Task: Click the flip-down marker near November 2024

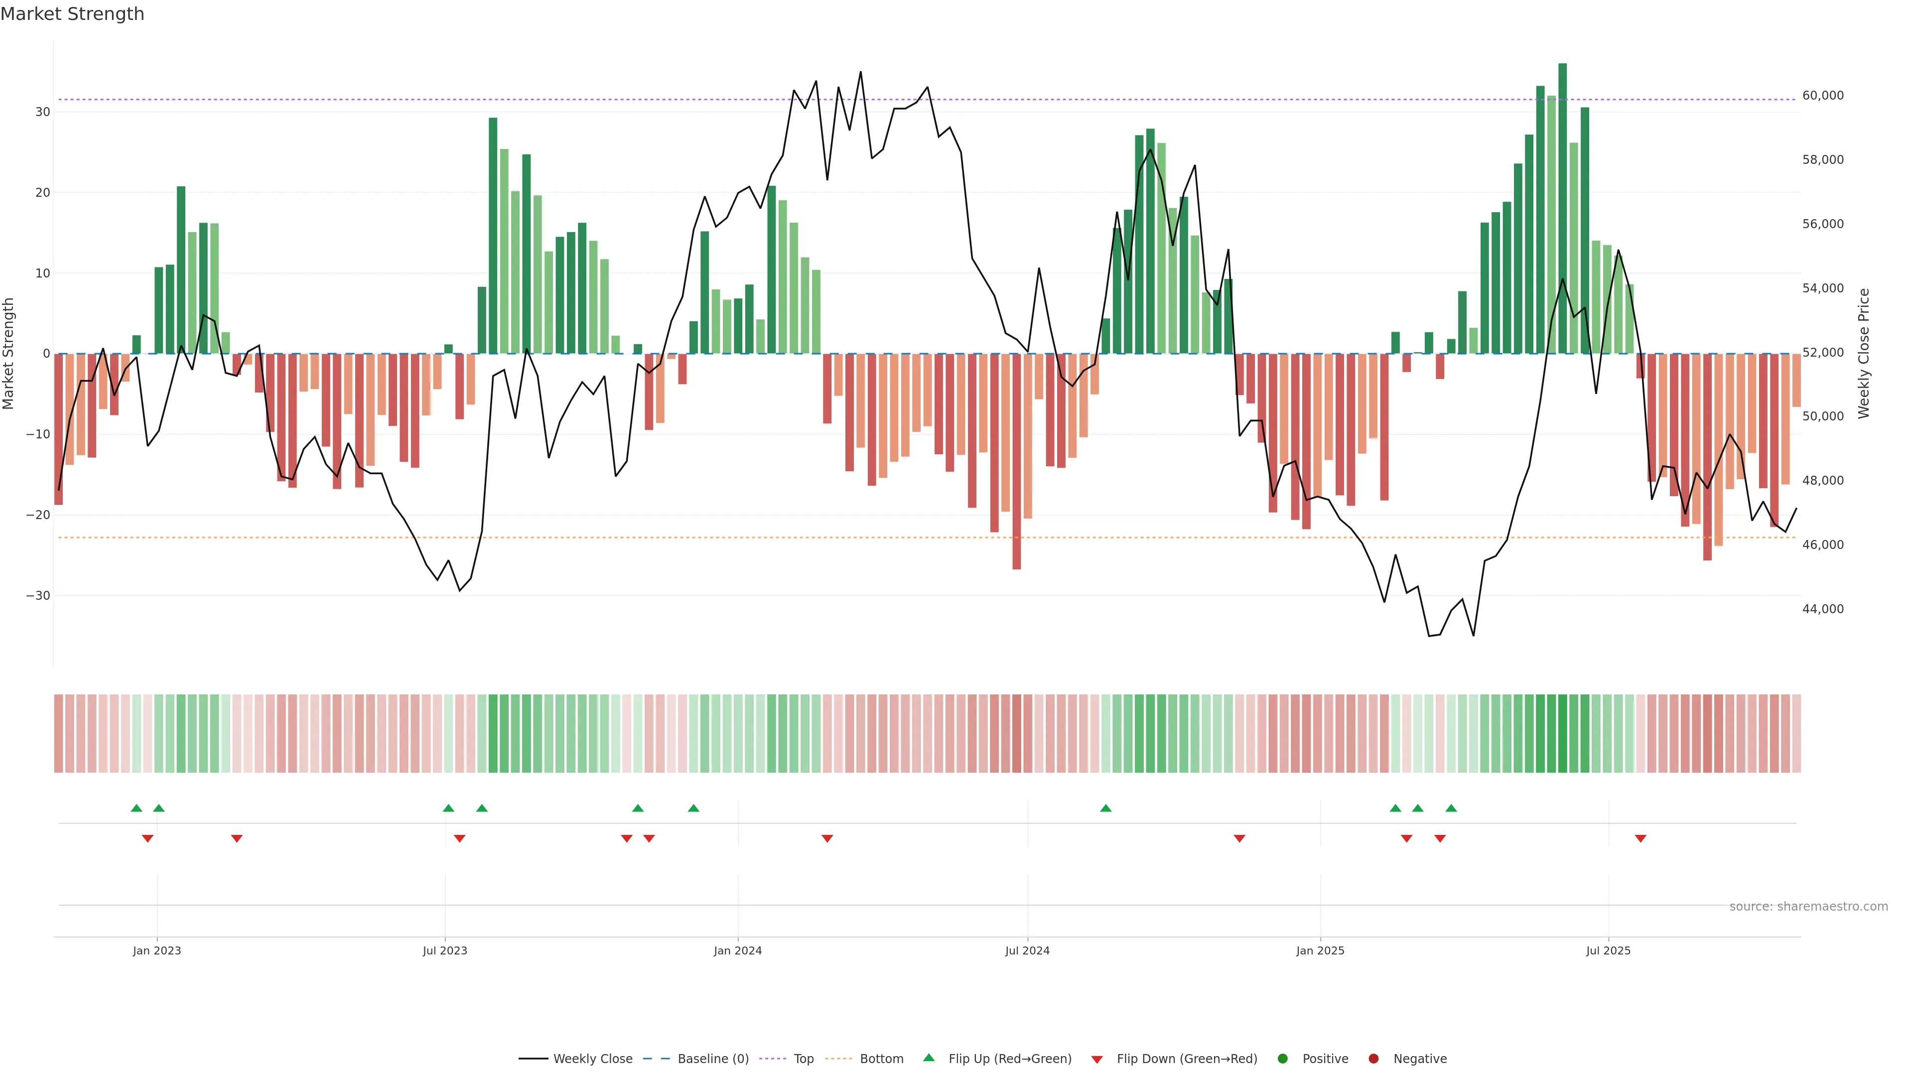Action: (x=1239, y=838)
